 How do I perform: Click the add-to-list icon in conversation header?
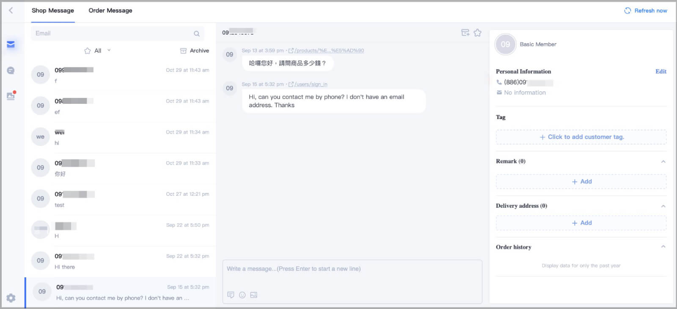click(465, 33)
